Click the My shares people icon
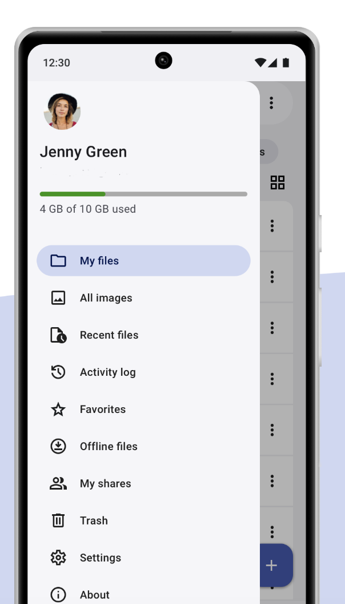Screen dimensions: 345x604 58,484
